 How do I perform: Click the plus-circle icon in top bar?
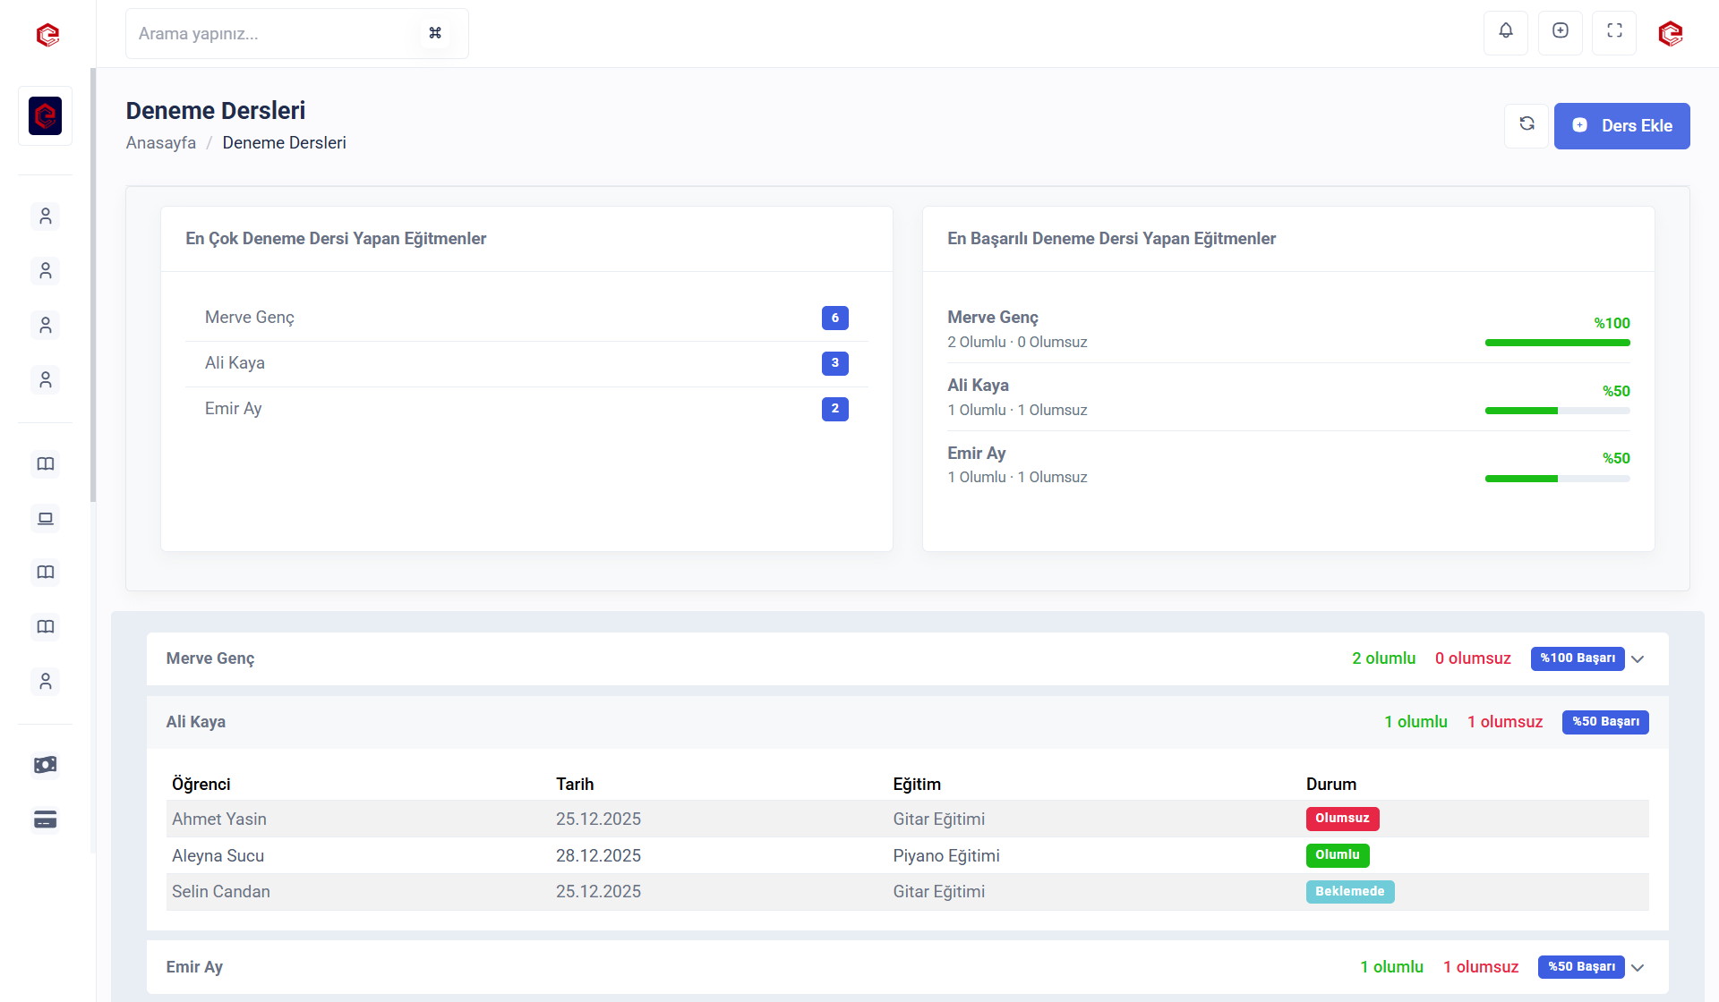pos(1560,32)
